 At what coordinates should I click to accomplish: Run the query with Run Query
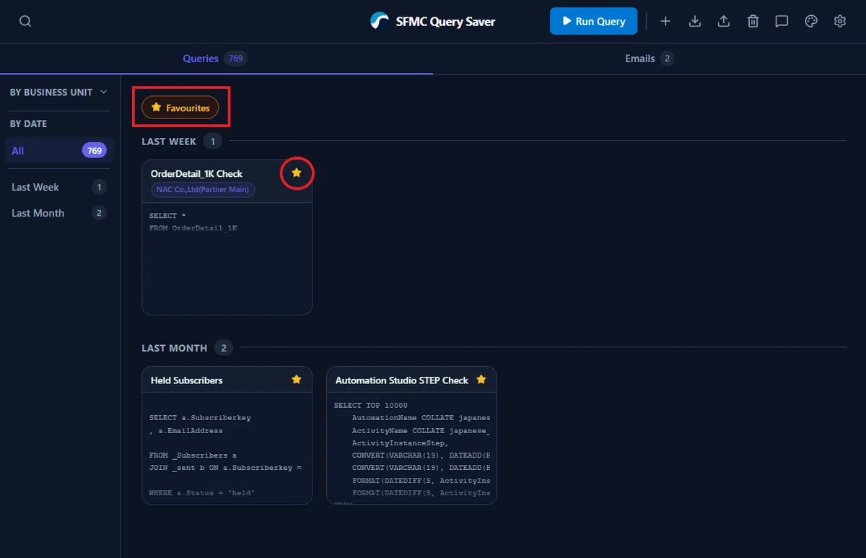[593, 22]
